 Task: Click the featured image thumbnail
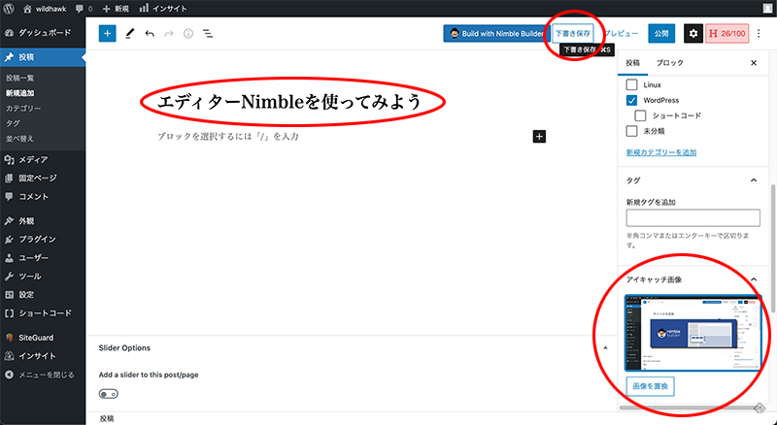tap(692, 333)
